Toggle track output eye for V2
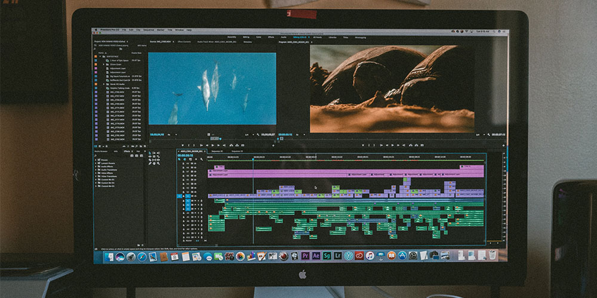The image size is (597, 298). click(x=195, y=192)
